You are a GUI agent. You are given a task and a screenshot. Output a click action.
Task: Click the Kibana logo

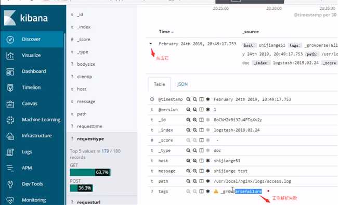click(26, 18)
